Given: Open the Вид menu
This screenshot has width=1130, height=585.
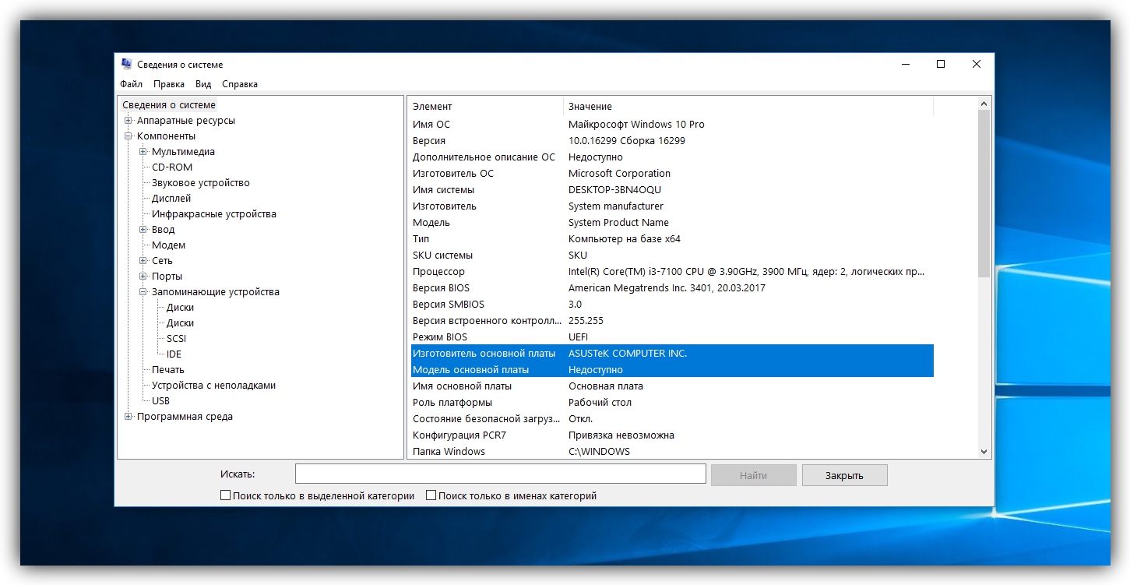Looking at the screenshot, I should pos(203,83).
